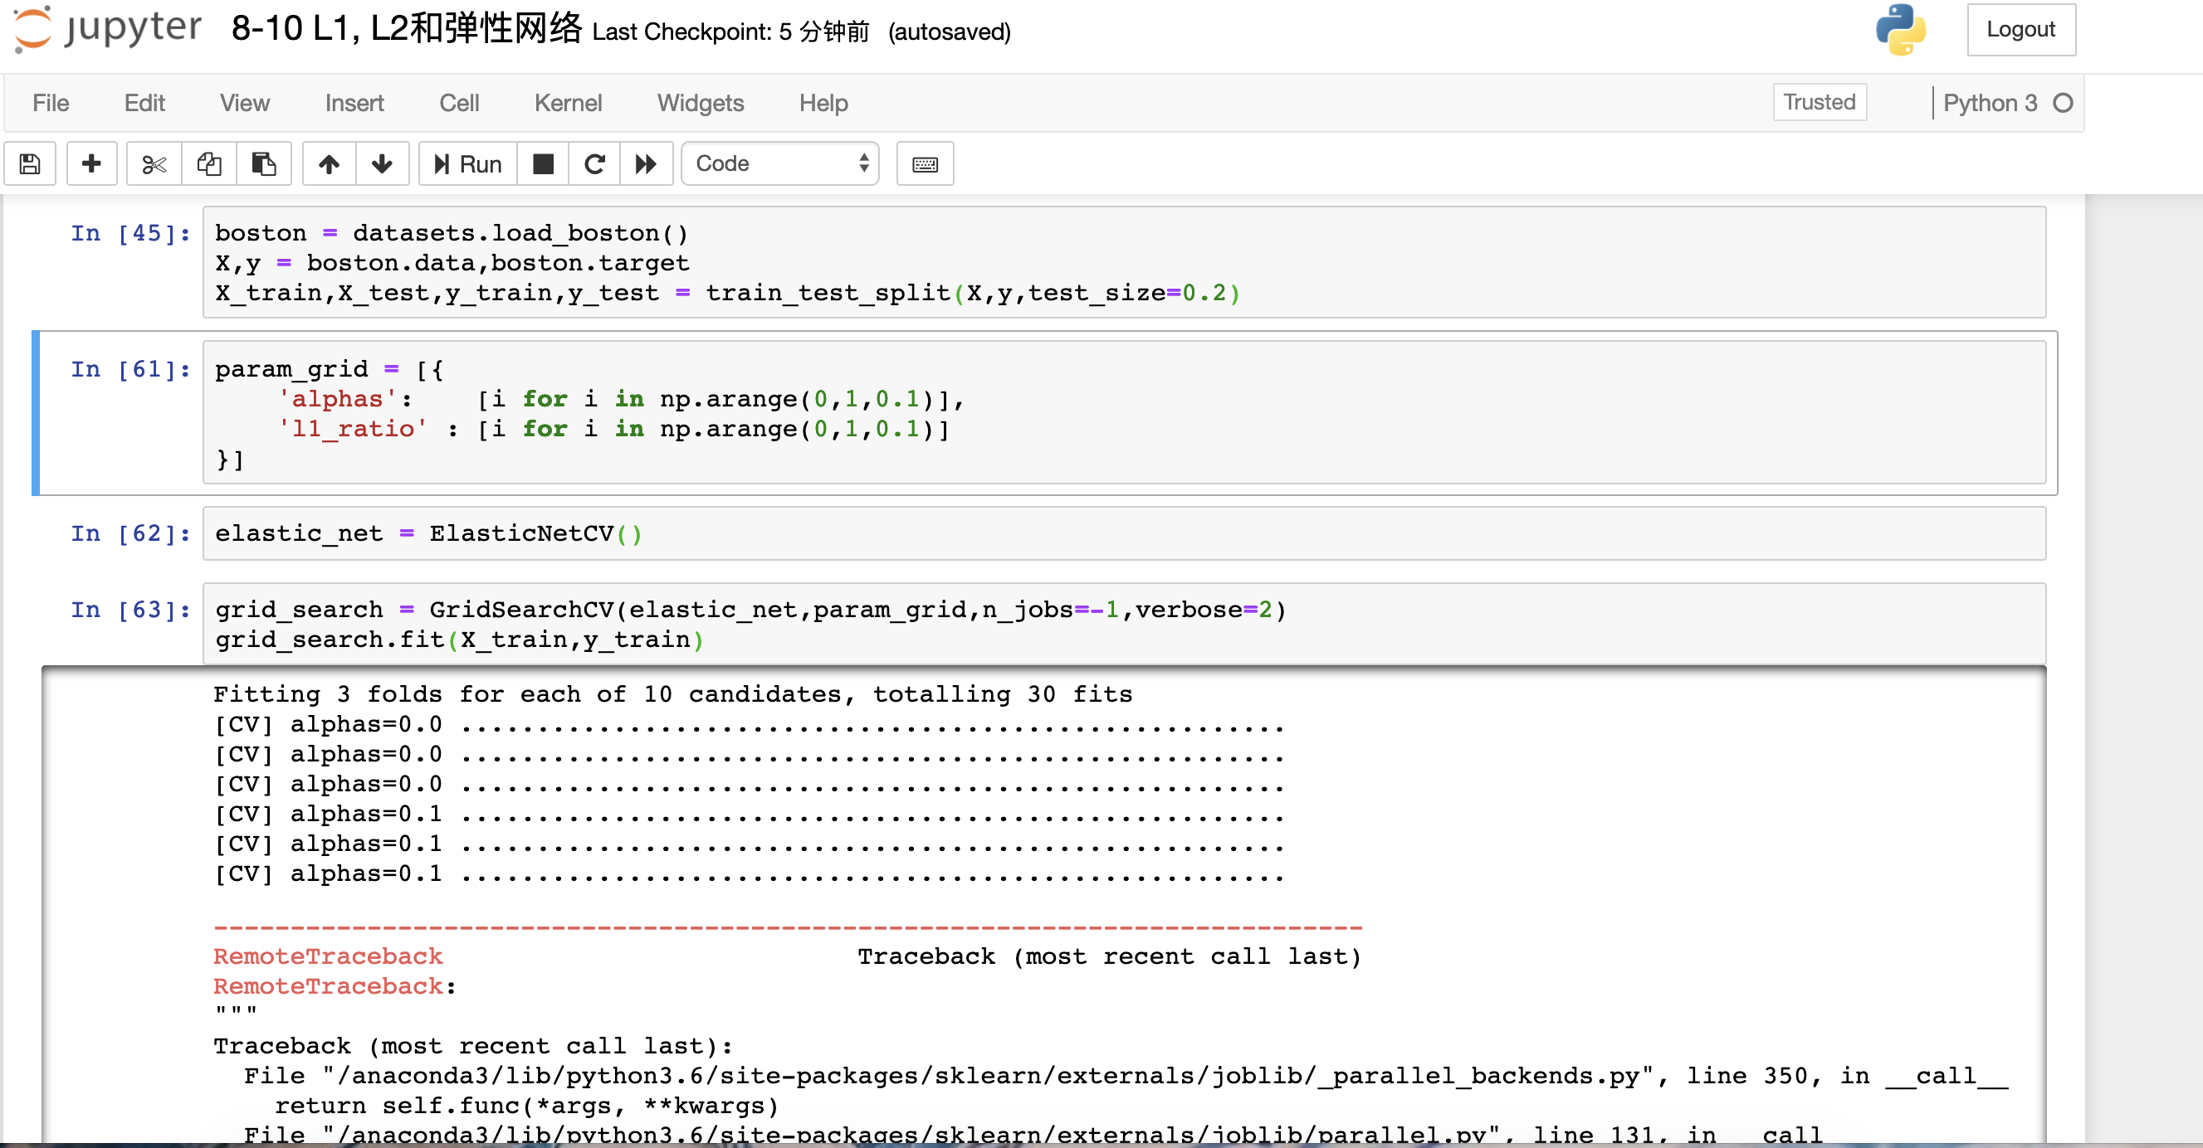This screenshot has height=1148, width=2203.
Task: Click the red RemoteTraceback: line with colon
Action: pyautogui.click(x=335, y=986)
